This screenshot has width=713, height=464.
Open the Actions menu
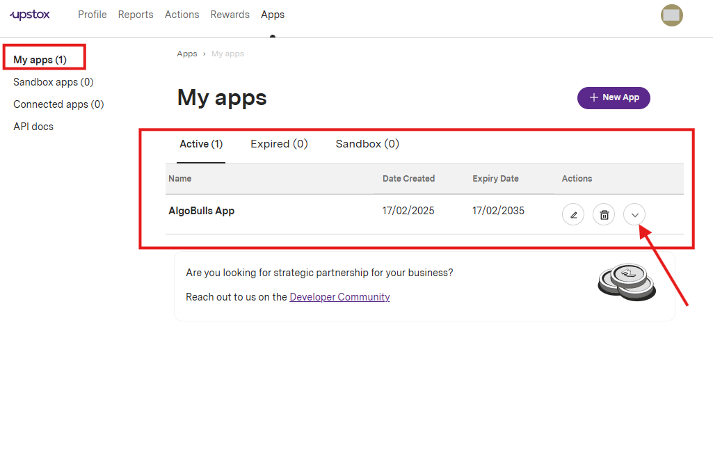pyautogui.click(x=182, y=15)
